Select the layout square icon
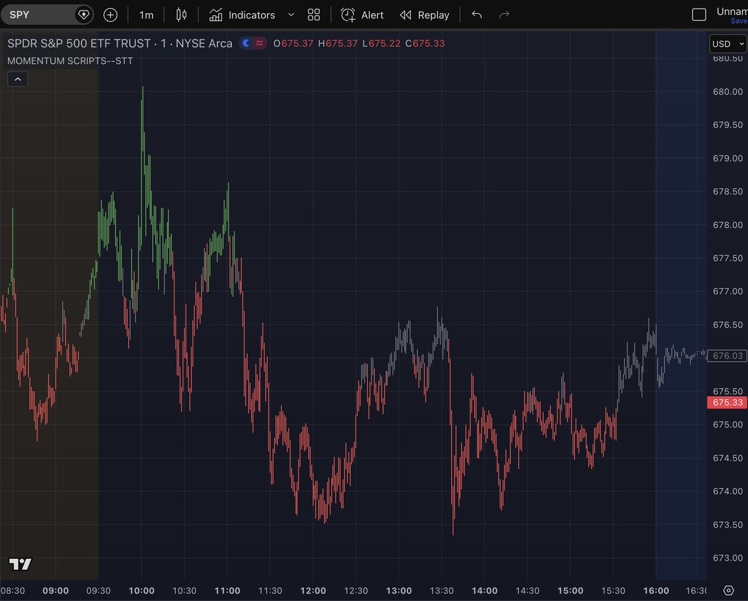The height and width of the screenshot is (601, 748). pyautogui.click(x=699, y=14)
